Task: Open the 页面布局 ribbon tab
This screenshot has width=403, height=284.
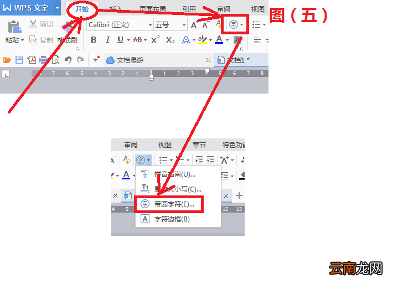Action: [x=153, y=9]
